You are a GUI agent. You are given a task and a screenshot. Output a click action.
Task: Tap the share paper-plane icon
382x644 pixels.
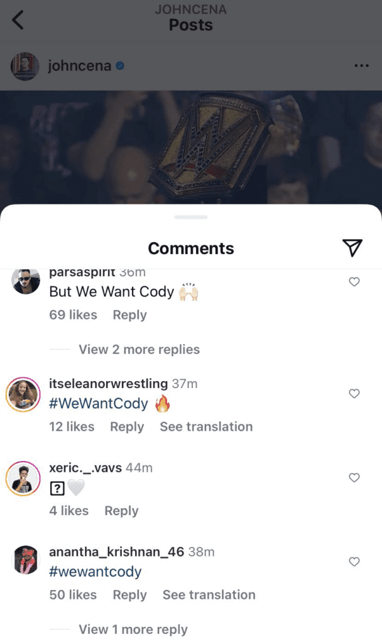pyautogui.click(x=353, y=248)
